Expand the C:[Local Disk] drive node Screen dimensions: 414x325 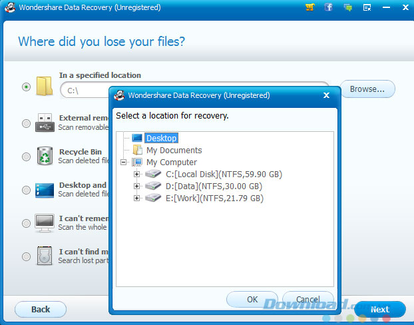(x=136, y=174)
